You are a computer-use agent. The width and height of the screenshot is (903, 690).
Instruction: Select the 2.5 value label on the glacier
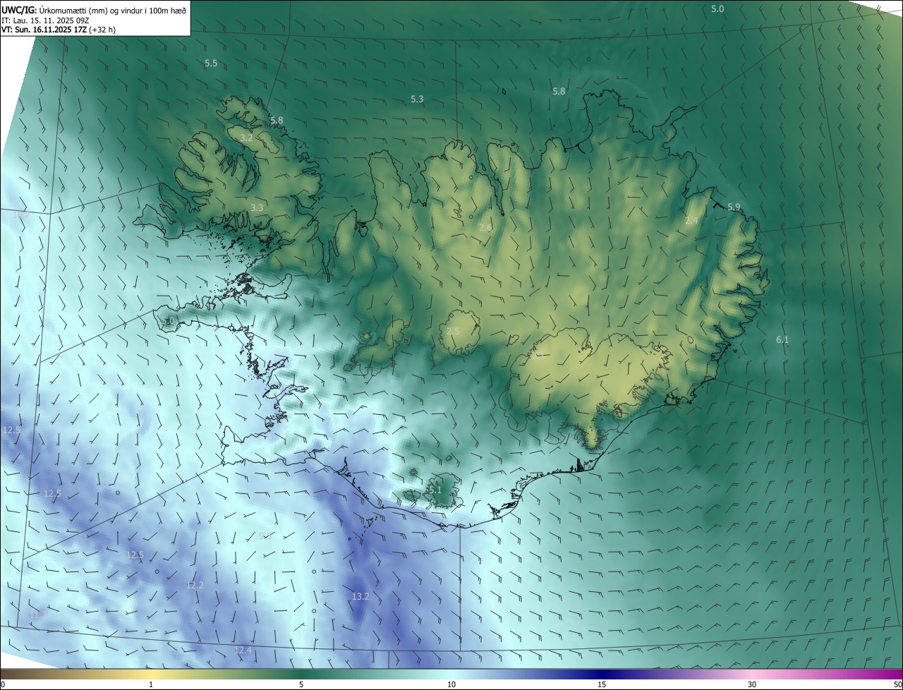pyautogui.click(x=453, y=332)
